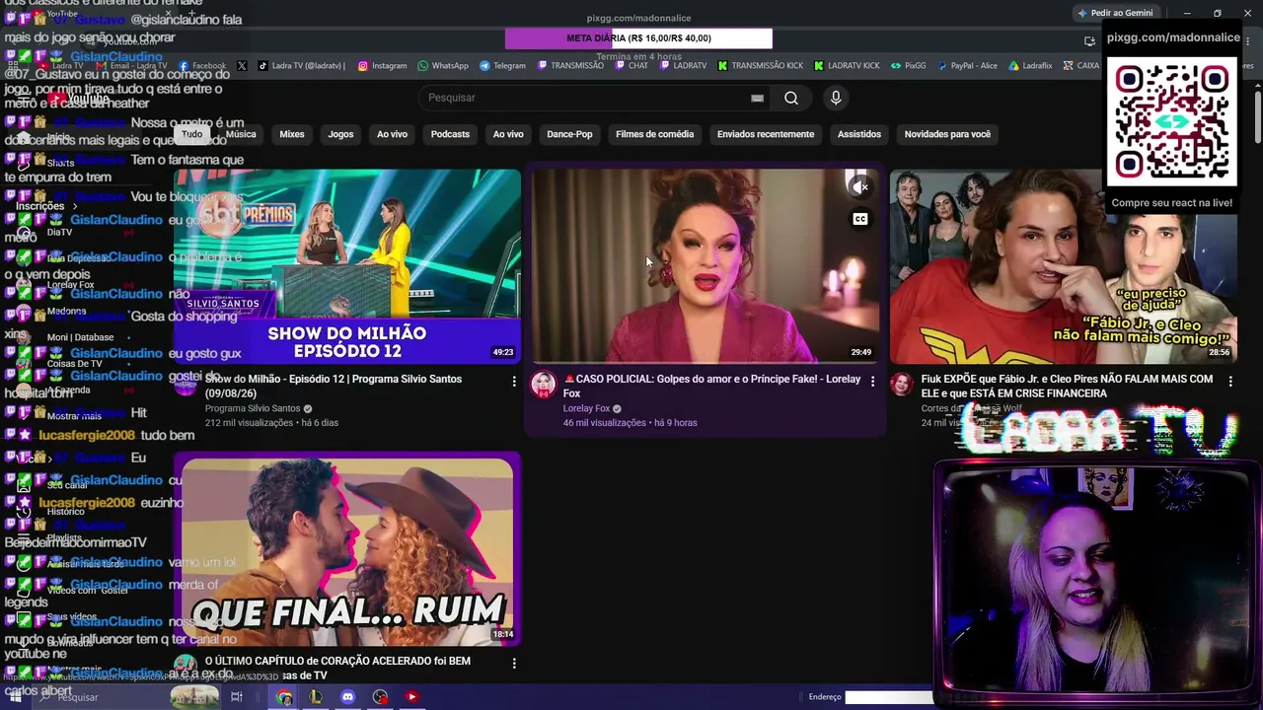Open Discord from the taskbar
The width and height of the screenshot is (1263, 710).
pos(347,697)
